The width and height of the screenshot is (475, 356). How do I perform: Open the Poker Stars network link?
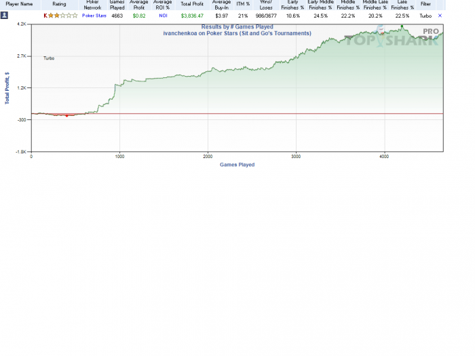[x=94, y=16]
